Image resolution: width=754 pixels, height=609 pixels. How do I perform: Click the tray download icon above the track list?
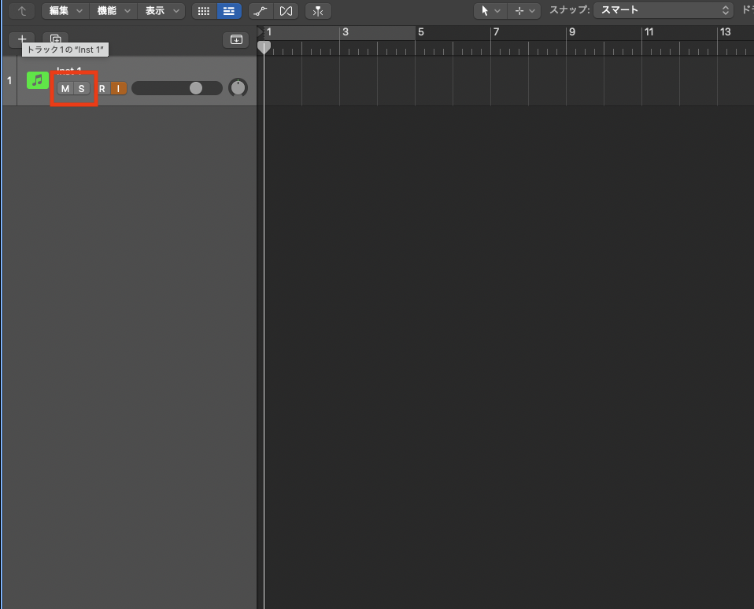point(236,39)
